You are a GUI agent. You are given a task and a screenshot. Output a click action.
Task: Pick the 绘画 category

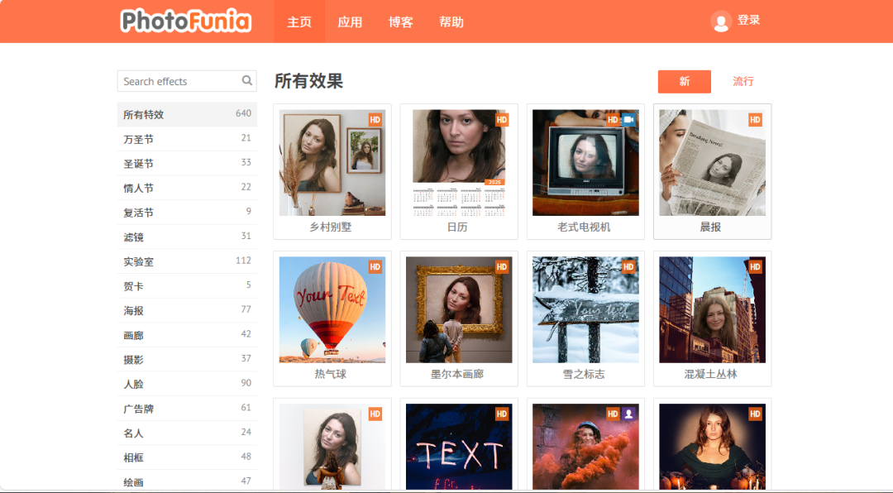coord(187,481)
